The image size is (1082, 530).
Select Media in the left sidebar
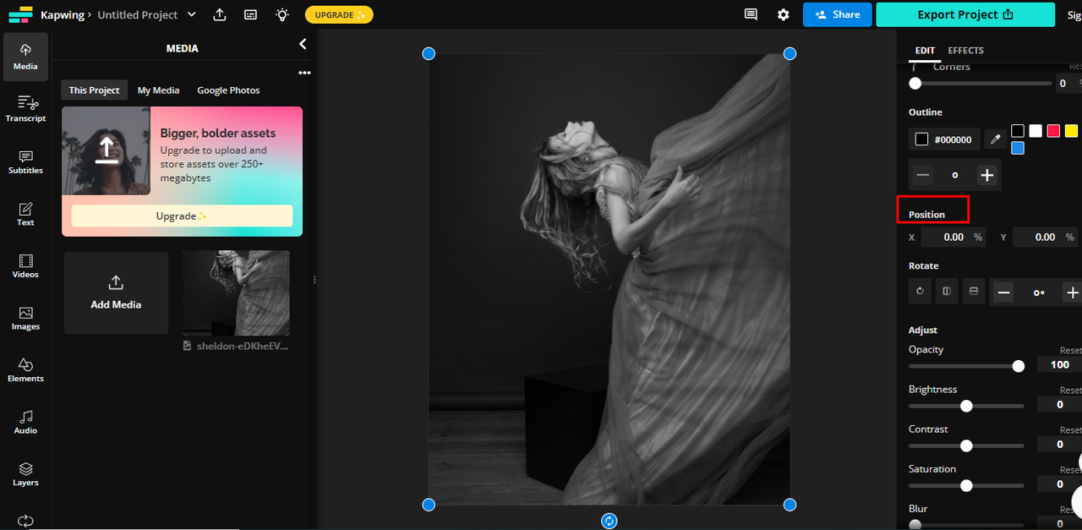pos(25,57)
